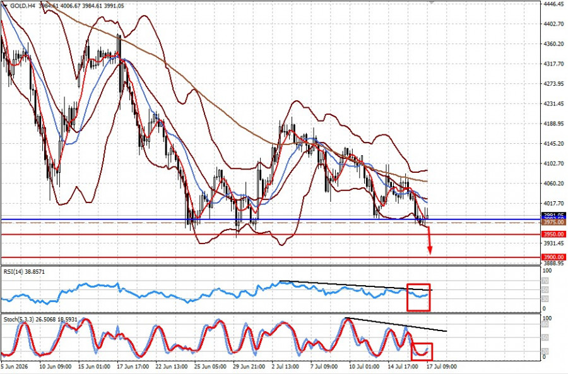Image resolution: width=568 pixels, height=374 pixels.
Task: Click the 4446.45 price on the scale
Action: click(553, 4)
